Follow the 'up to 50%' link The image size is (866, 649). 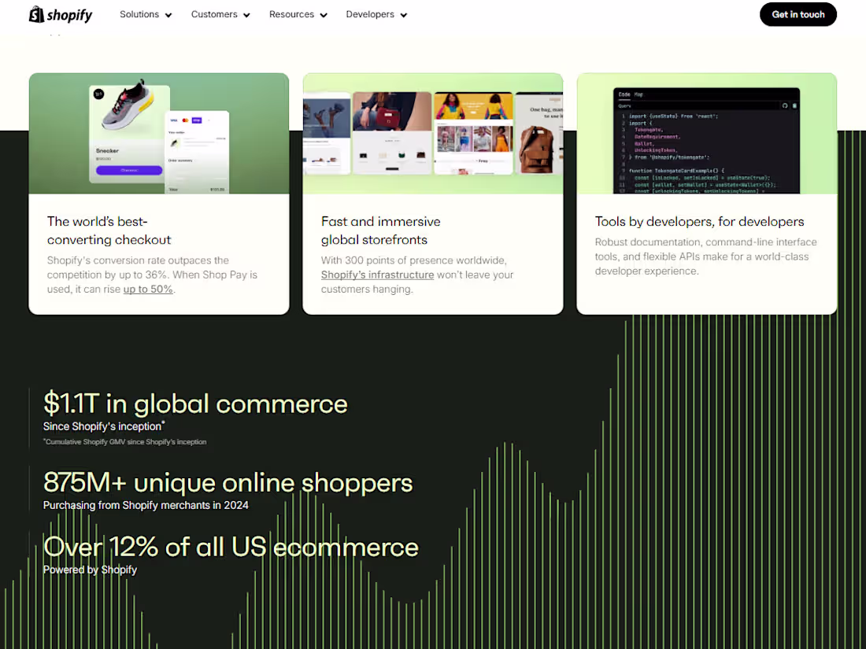click(148, 289)
